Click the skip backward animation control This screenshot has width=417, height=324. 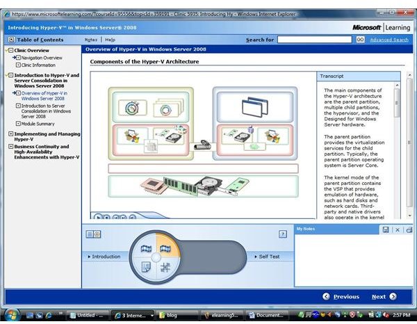click(115, 218)
